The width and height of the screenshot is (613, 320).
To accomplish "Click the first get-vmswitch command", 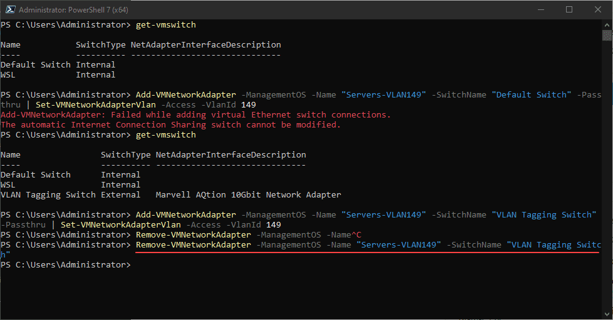I will 165,25.
